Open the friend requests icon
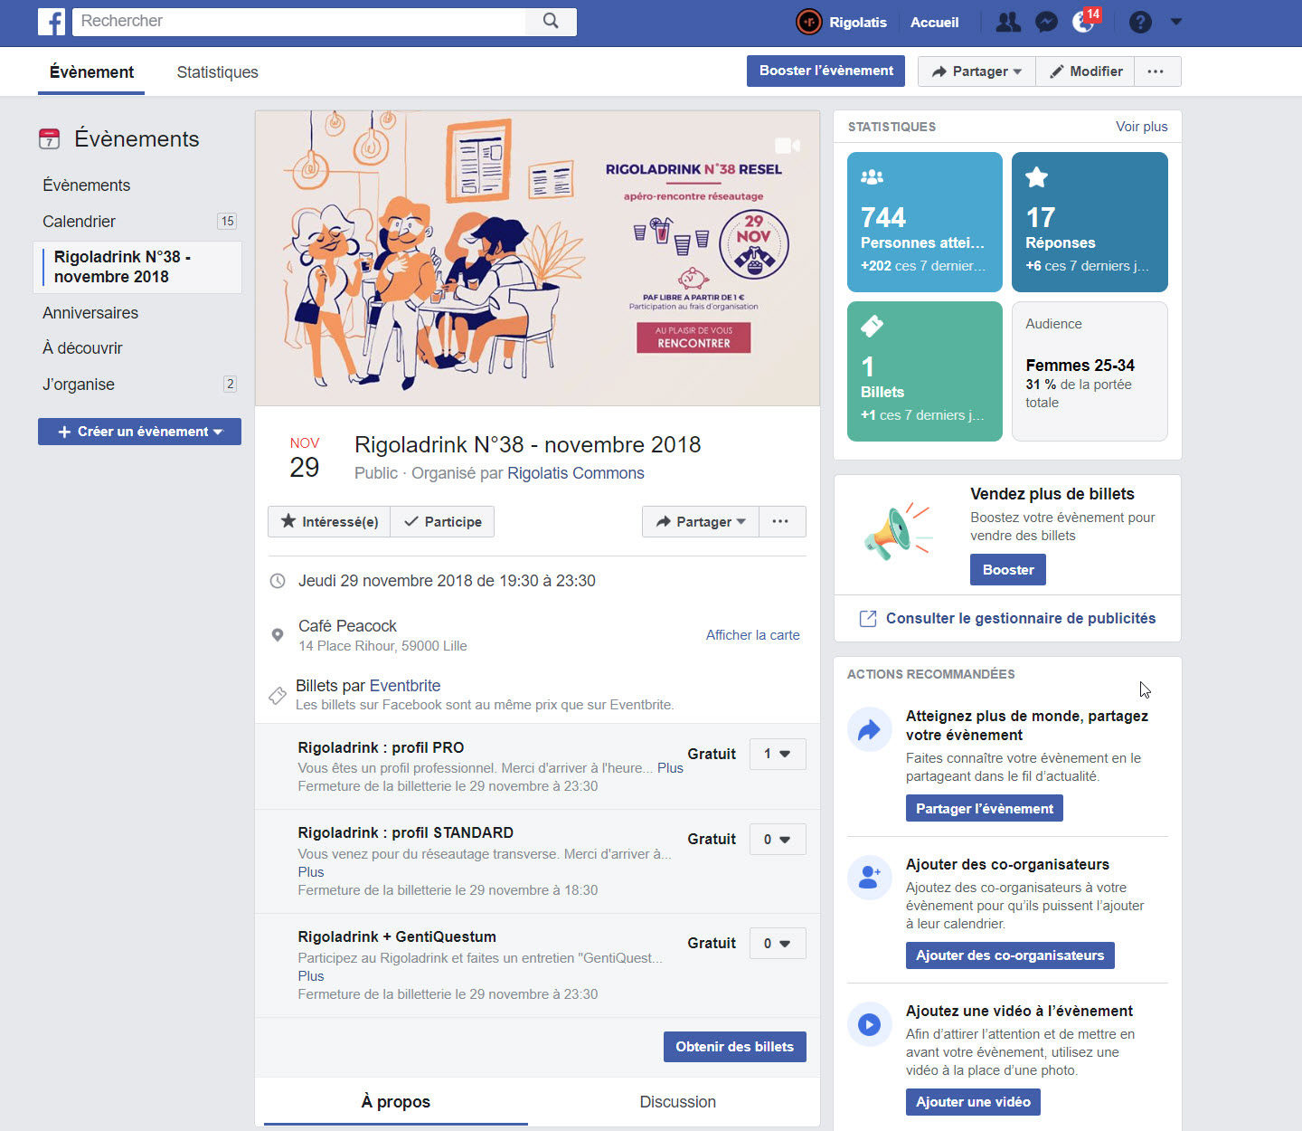1302x1131 pixels. [1008, 22]
